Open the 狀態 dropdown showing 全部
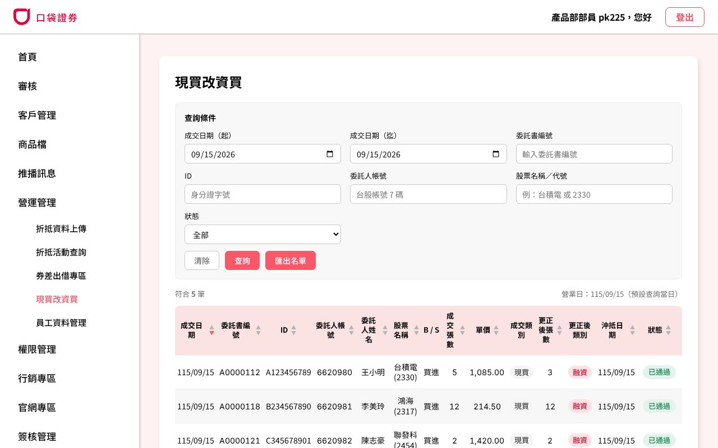Image resolution: width=718 pixels, height=448 pixels. coord(263,235)
